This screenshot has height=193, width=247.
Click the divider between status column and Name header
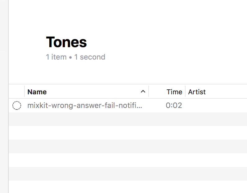pos(25,92)
